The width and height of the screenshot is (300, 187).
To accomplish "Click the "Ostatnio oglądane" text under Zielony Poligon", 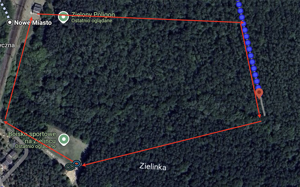I will click(x=91, y=21).
